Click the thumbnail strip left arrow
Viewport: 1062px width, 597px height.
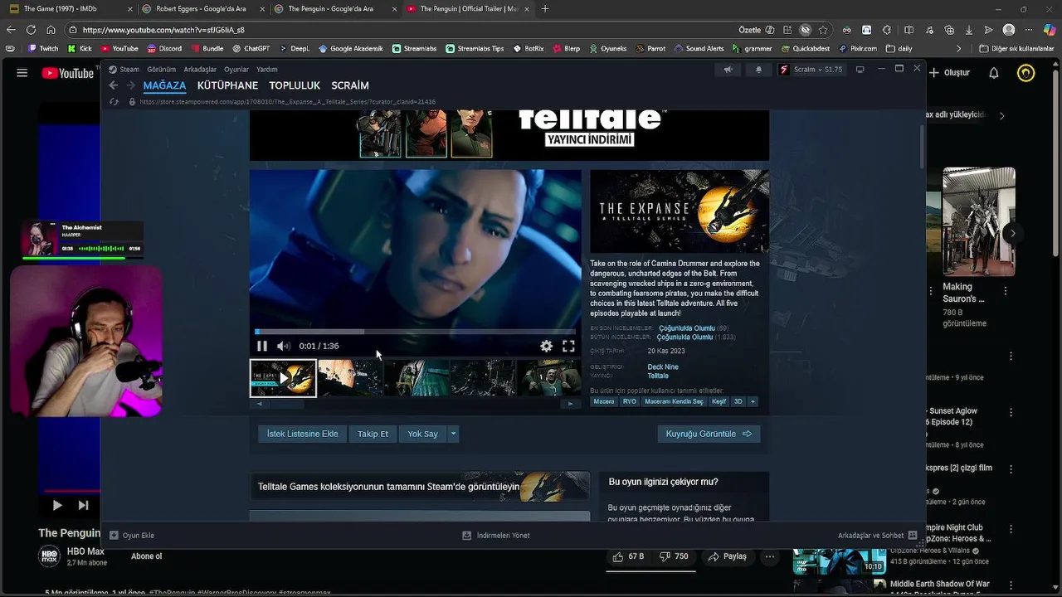point(259,404)
